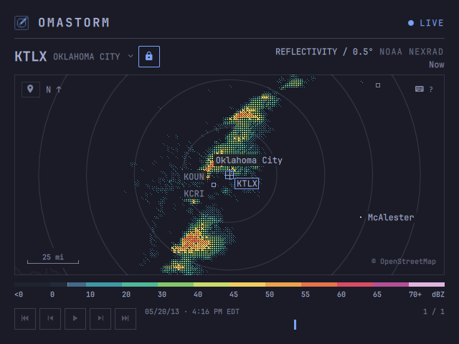Click the 20 dBZ green legend swatch

(x=140, y=285)
